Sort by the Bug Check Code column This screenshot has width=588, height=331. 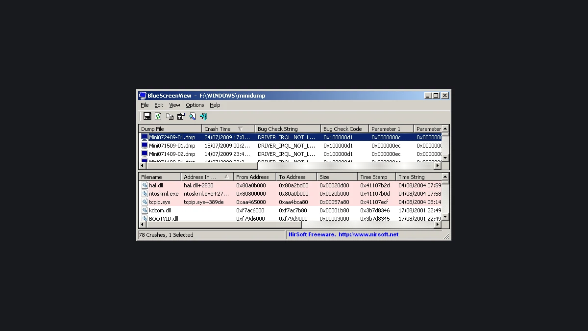344,129
